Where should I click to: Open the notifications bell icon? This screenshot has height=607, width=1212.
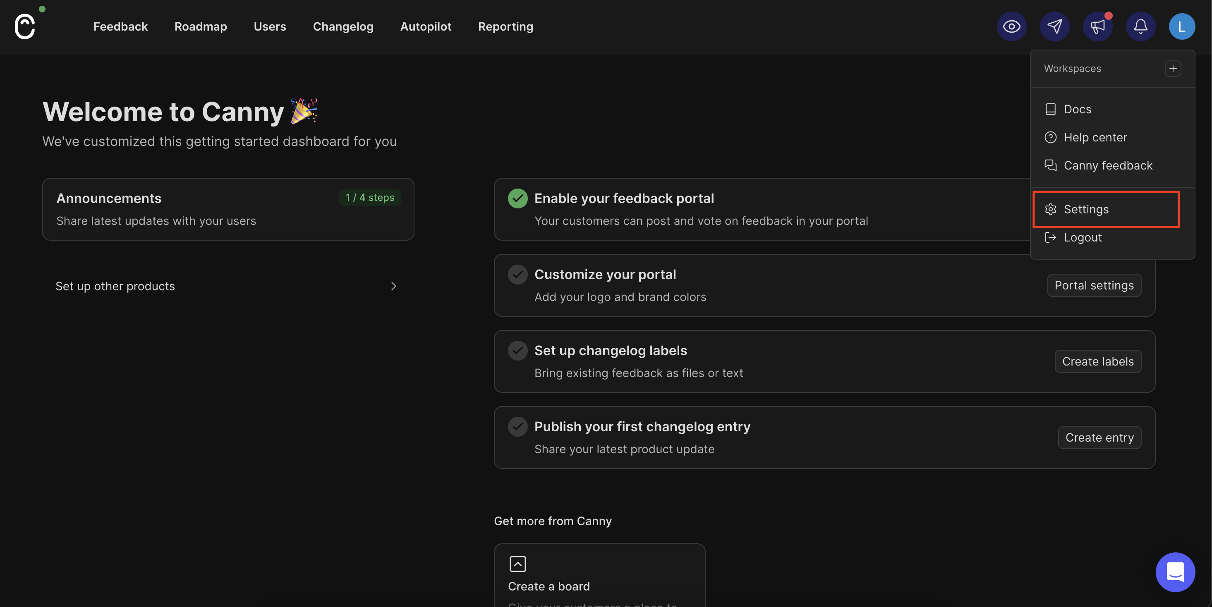[1140, 27]
